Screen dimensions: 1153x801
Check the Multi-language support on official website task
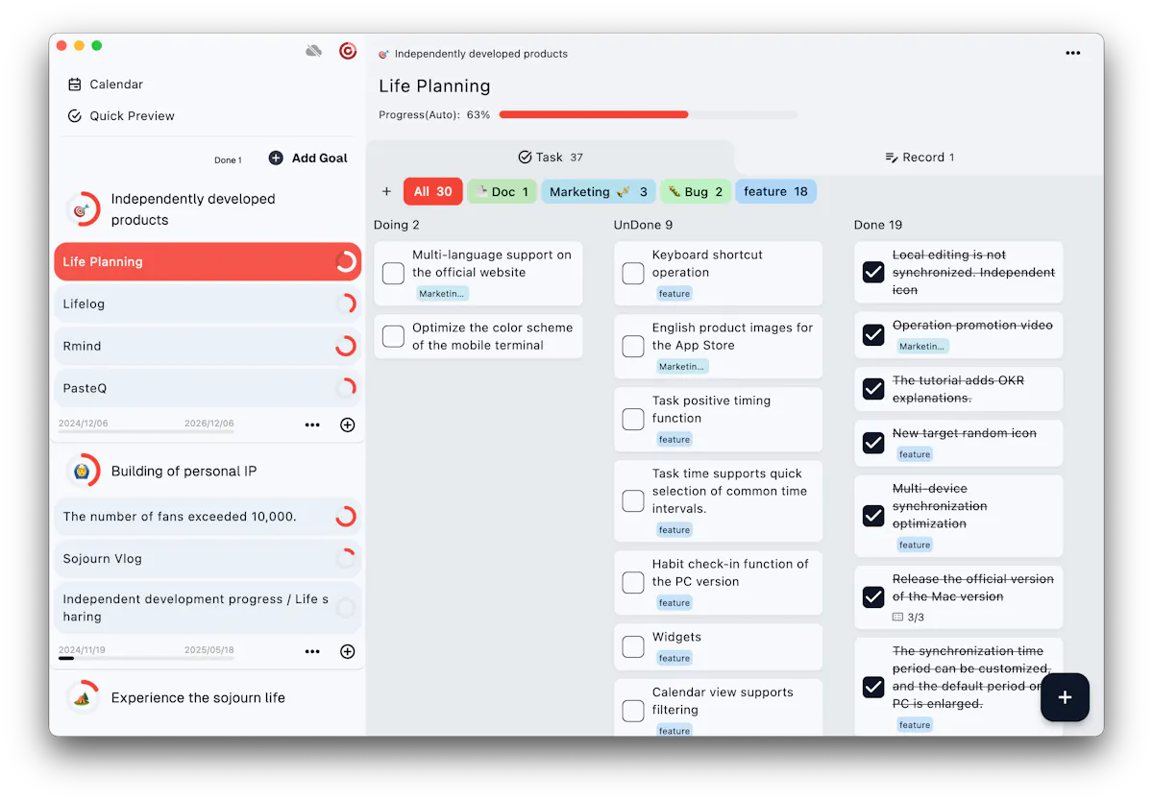click(393, 274)
